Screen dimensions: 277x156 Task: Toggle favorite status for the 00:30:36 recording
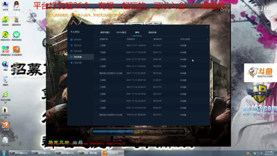pyautogui.click(x=183, y=66)
